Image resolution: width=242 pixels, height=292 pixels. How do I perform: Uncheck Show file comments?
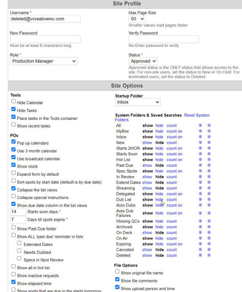tap(117, 279)
